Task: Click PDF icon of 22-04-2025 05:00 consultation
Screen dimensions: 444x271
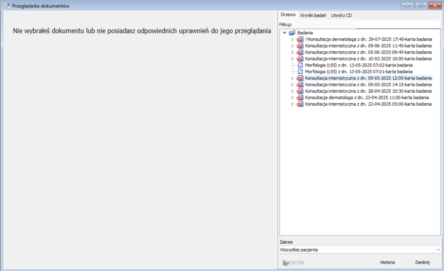Action: (x=300, y=104)
